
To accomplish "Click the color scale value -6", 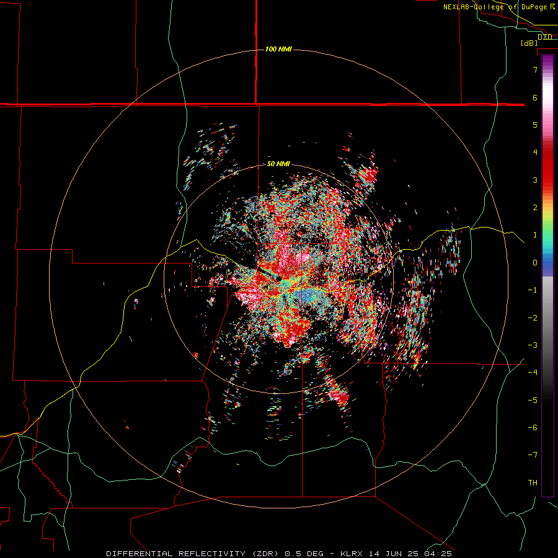I will click(533, 428).
